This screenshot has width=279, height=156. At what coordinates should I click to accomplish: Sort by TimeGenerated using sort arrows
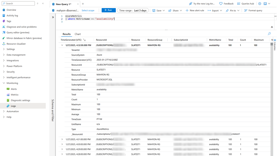[x=84, y=40]
